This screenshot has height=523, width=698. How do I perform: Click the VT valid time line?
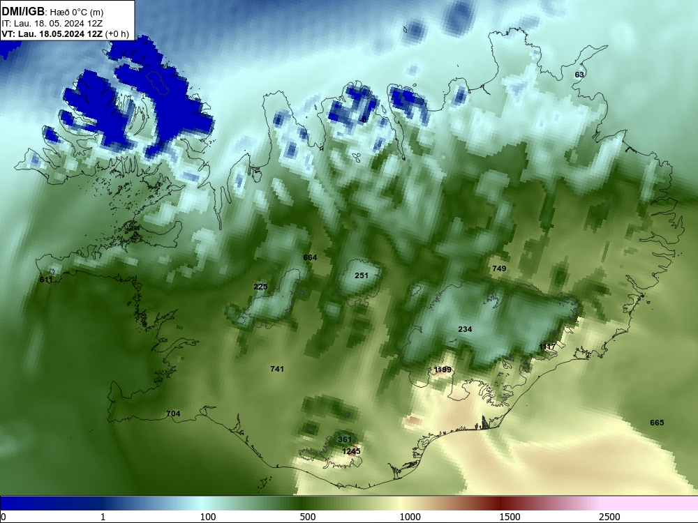[65, 33]
